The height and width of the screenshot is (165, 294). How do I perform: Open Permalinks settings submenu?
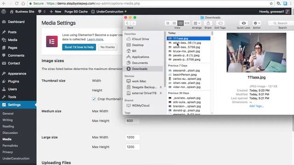pos(10,146)
